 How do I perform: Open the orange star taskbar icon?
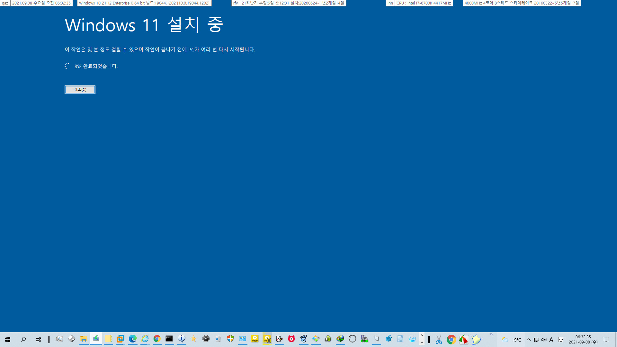point(194,339)
